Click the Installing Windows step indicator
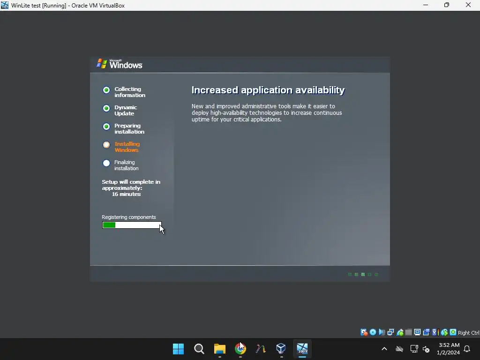 point(106,145)
